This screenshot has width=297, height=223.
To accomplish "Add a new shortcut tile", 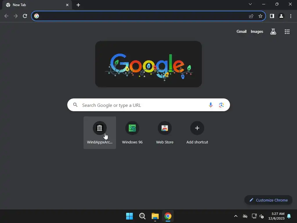I will coord(197,132).
